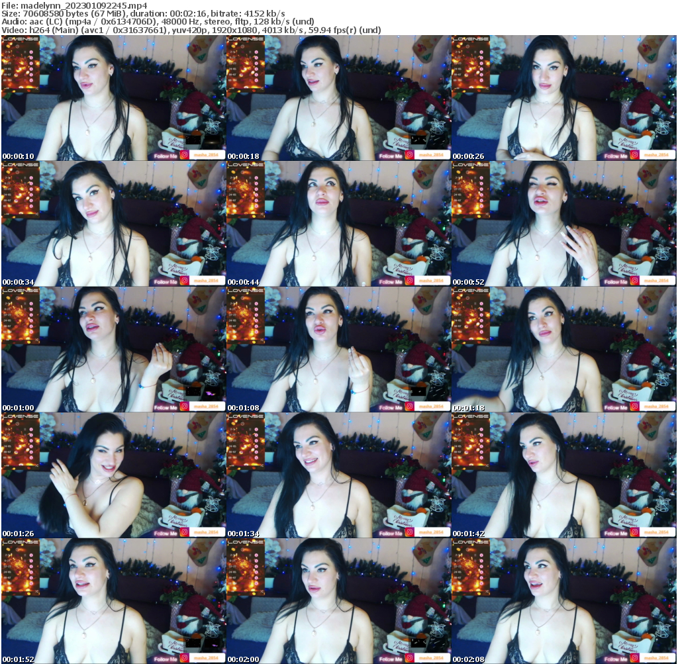Toggle the Lovense tip menu overlay visibility
Image resolution: width=678 pixels, height=664 pixels.
[x=20, y=66]
